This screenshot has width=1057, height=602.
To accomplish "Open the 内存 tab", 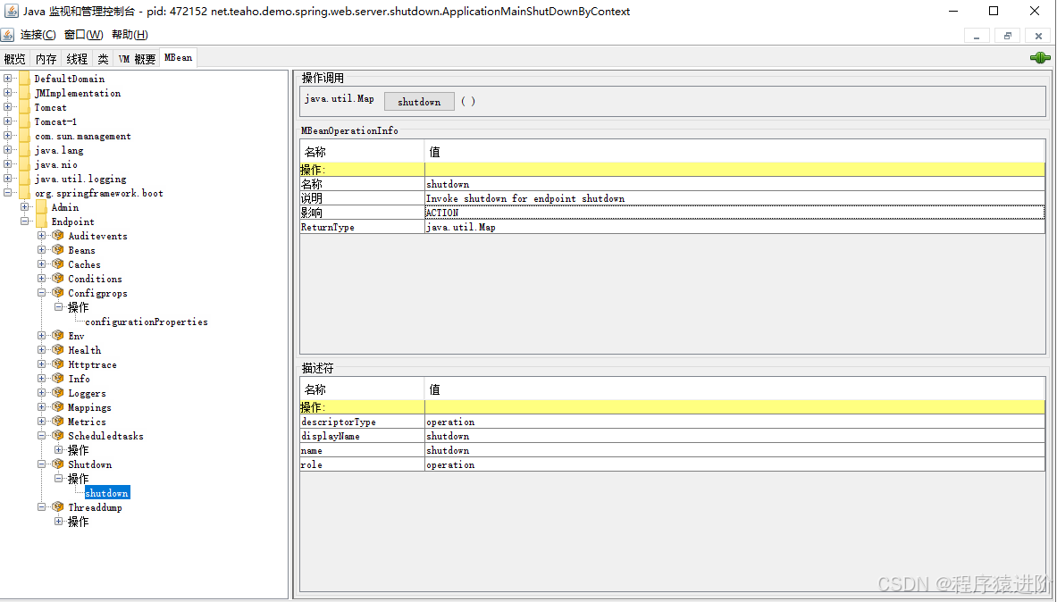I will pyautogui.click(x=46, y=59).
